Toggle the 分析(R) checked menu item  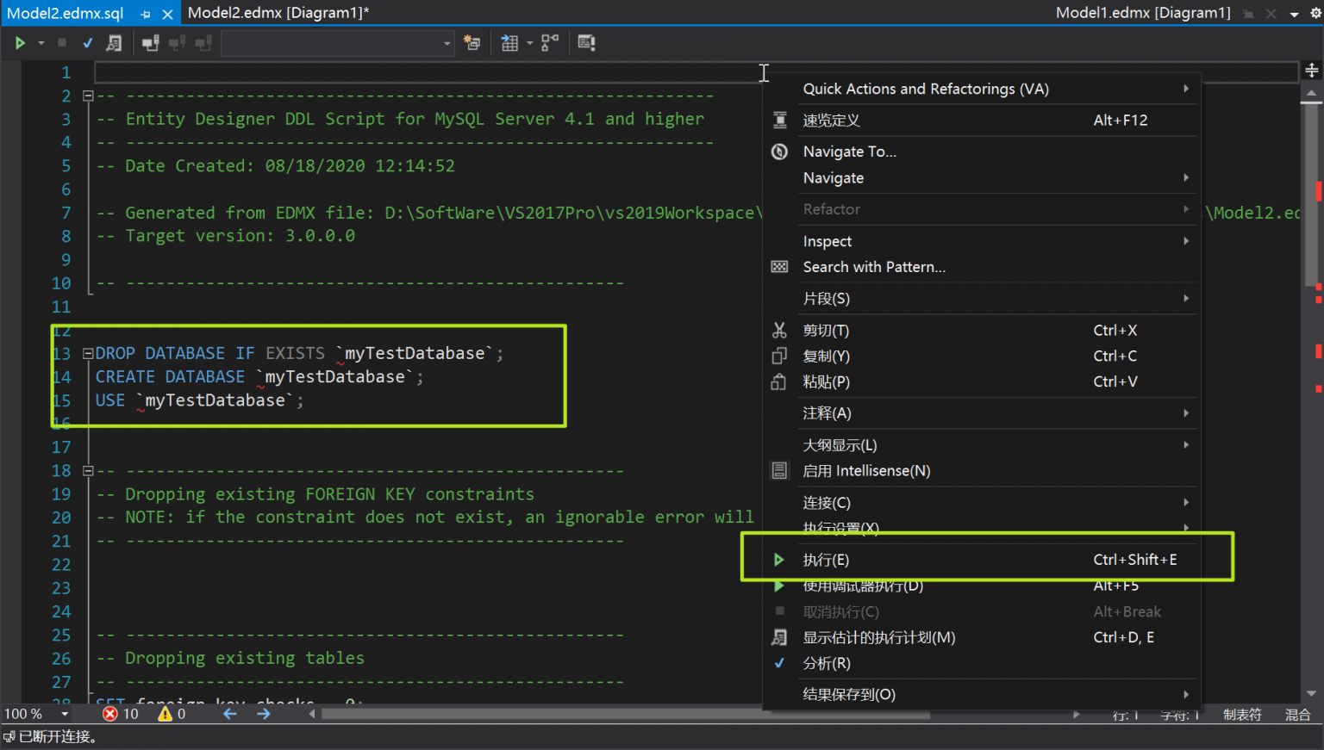click(x=827, y=663)
